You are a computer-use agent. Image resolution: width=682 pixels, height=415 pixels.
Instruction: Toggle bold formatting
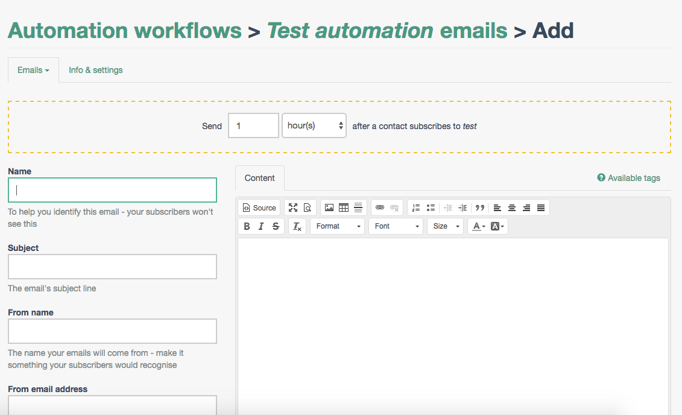(247, 226)
